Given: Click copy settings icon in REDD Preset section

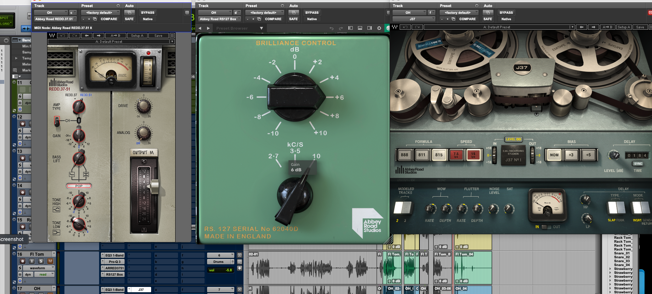Looking at the screenshot, I should (x=95, y=19).
